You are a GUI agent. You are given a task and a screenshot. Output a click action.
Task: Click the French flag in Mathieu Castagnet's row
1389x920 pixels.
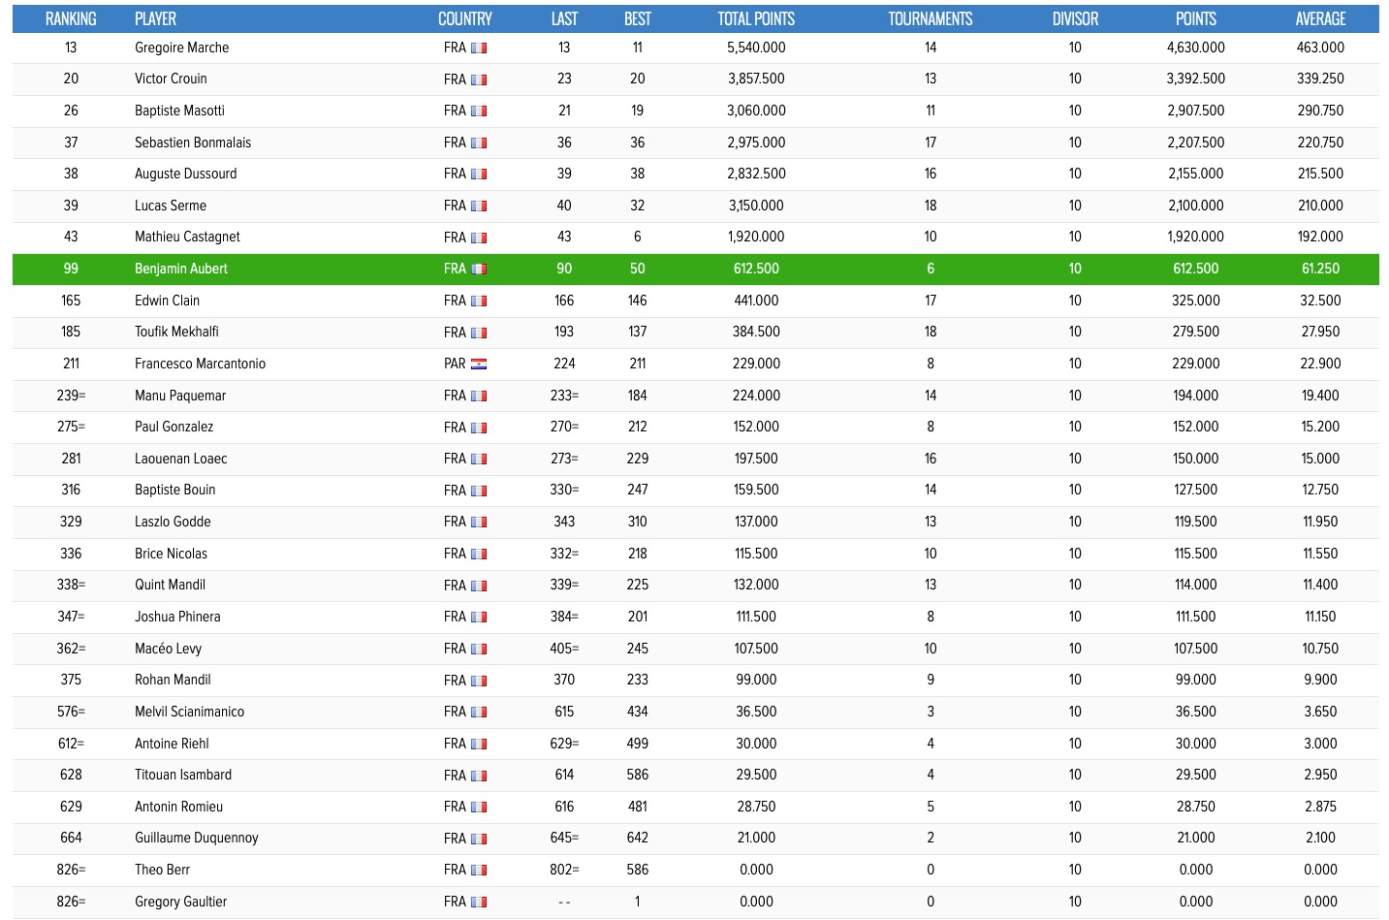pyautogui.click(x=479, y=238)
